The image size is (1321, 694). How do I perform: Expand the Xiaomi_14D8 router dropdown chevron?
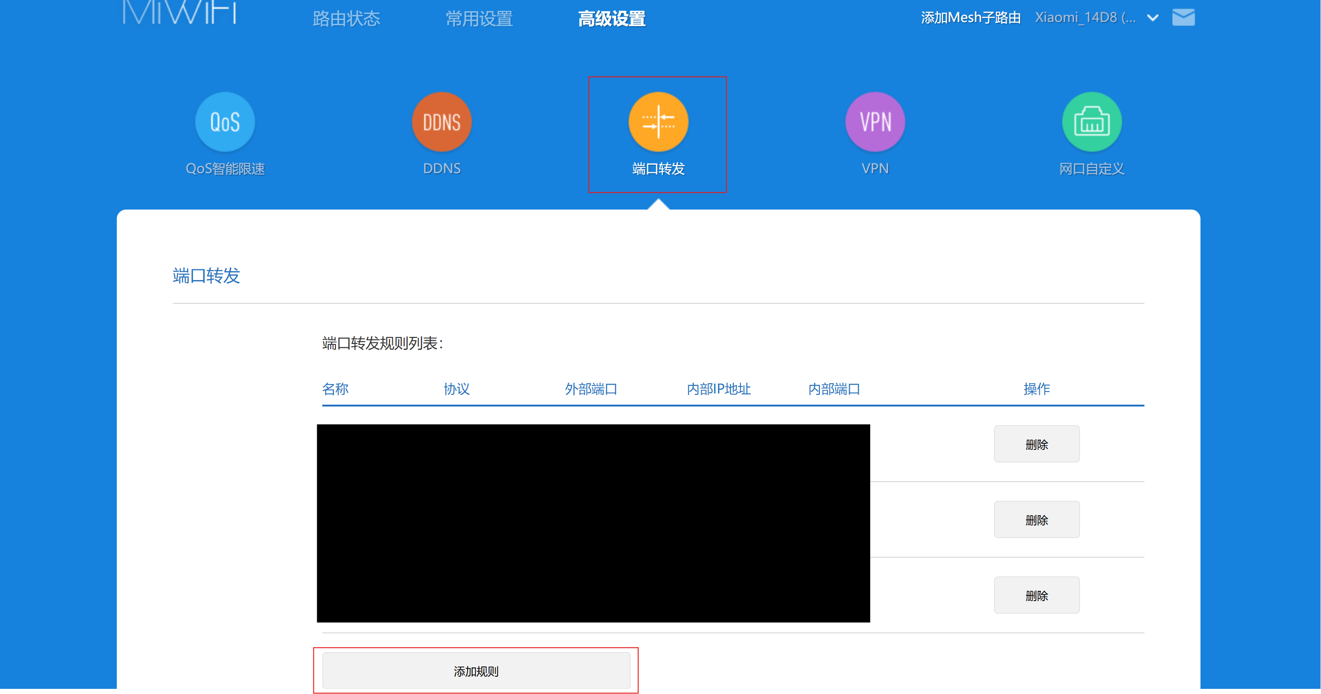1153,18
